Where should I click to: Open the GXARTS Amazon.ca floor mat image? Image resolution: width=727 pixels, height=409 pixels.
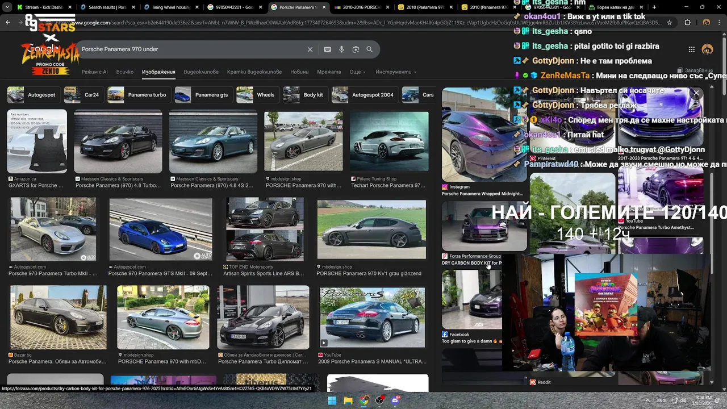pyautogui.click(x=37, y=141)
